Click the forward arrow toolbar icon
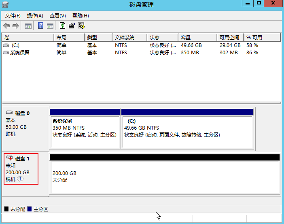The width and height of the screenshot is (284, 224). click(x=16, y=26)
